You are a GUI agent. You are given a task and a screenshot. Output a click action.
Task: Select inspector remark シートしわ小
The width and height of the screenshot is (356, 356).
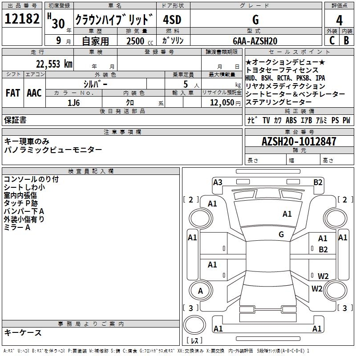tap(24, 187)
